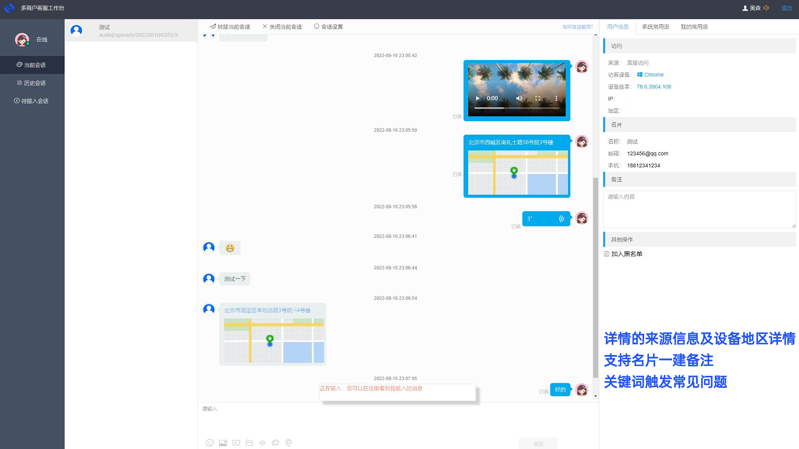The height and width of the screenshot is (449, 799).
Task: Click the user icon beside 奥森
Action: (x=745, y=8)
